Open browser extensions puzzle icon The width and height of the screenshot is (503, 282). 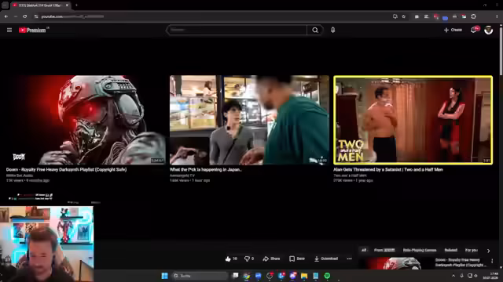pos(473,16)
